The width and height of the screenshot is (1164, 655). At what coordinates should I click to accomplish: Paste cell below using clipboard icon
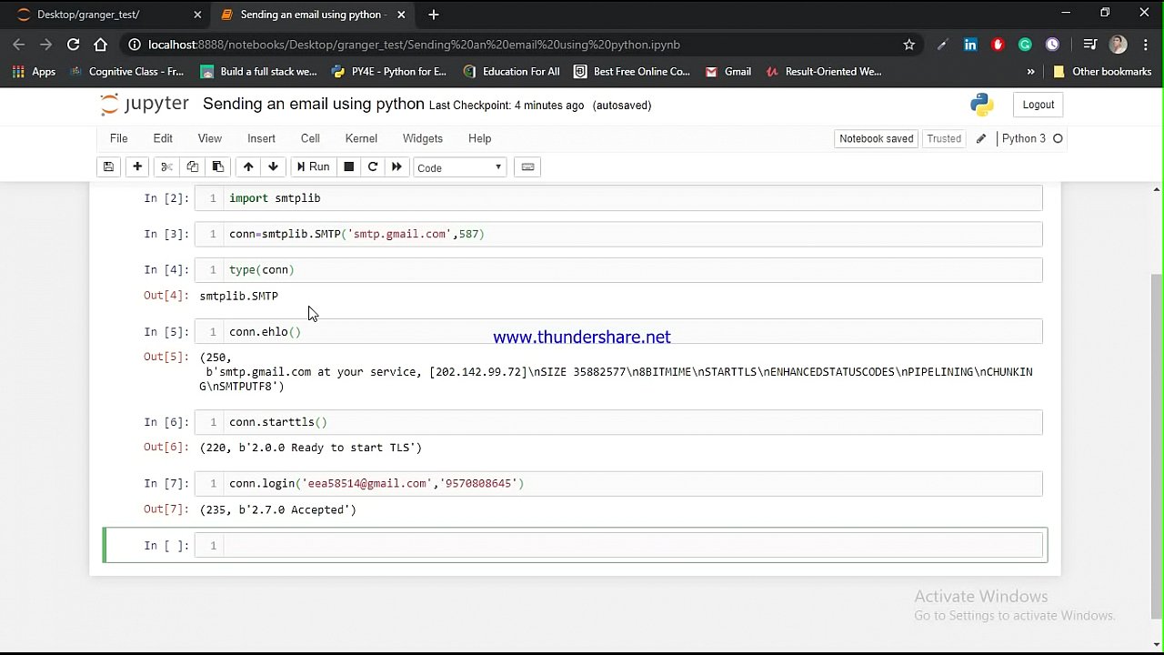pyautogui.click(x=218, y=166)
